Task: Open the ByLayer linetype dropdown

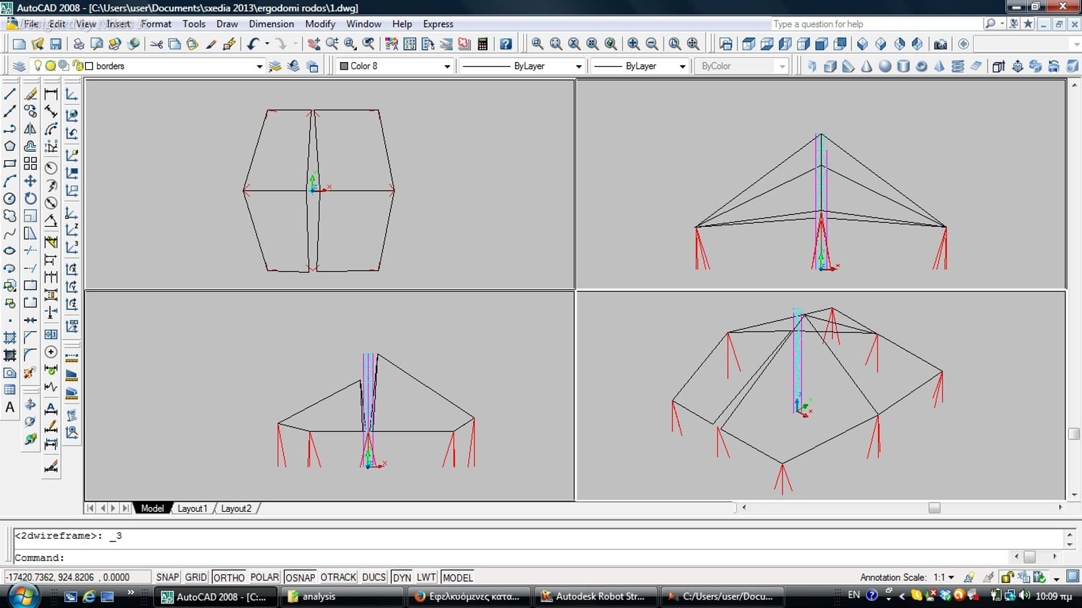Action: click(578, 66)
